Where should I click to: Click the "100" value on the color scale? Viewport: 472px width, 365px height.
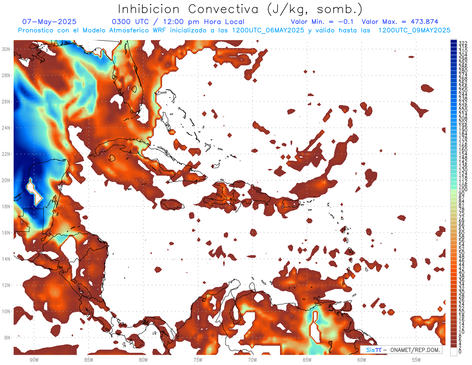pyautogui.click(x=463, y=189)
